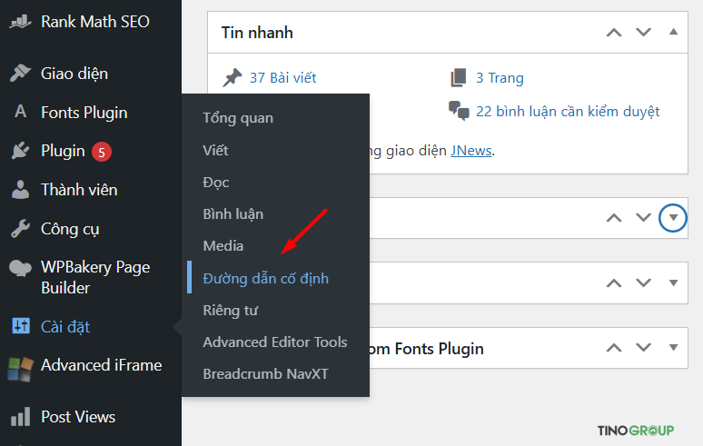Image resolution: width=703 pixels, height=446 pixels.
Task: Select Bình luận in the settings submenu
Action: (x=233, y=214)
